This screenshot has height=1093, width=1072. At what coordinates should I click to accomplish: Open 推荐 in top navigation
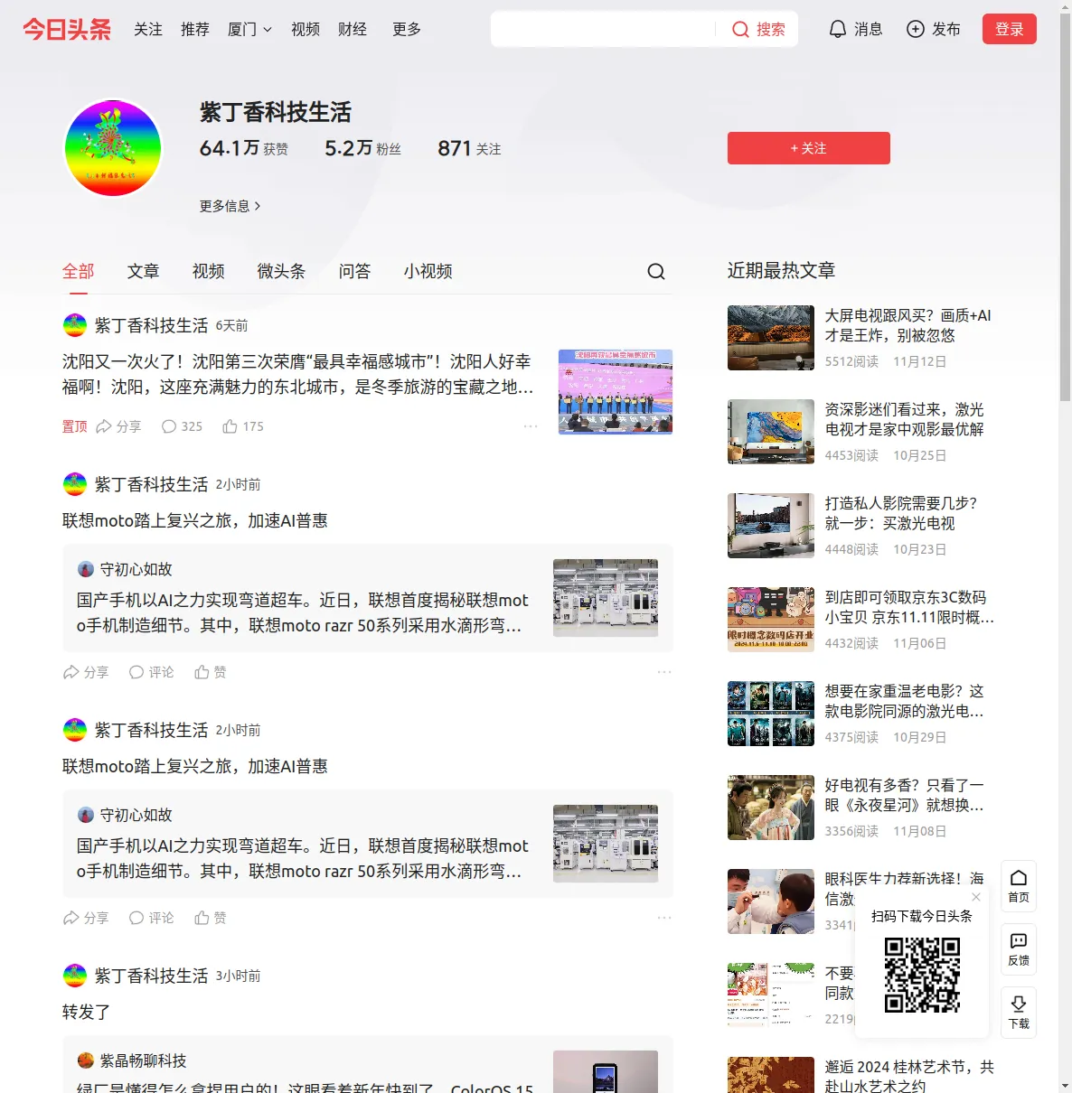click(x=195, y=29)
